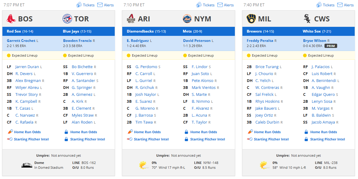Open Garrett Crochet pitcher profile

coord(21,41)
